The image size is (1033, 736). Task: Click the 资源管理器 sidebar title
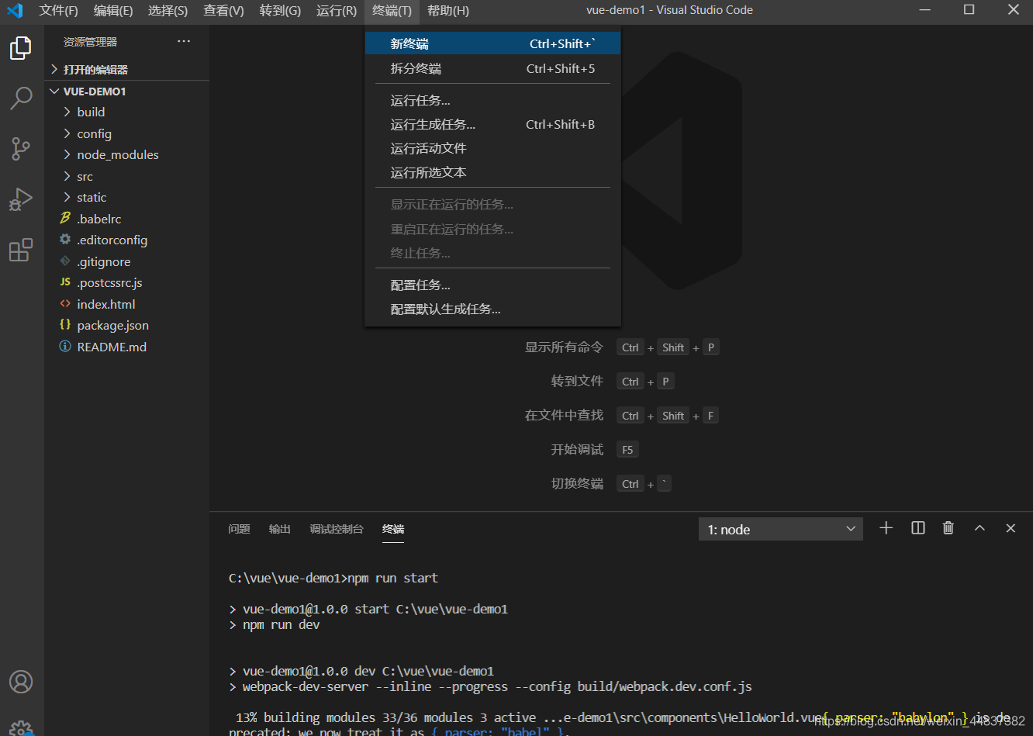click(x=90, y=42)
